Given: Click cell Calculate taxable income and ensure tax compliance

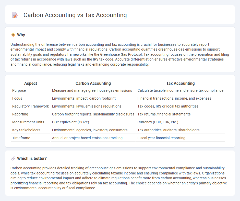Looking at the screenshot, I should [x=180, y=90].
